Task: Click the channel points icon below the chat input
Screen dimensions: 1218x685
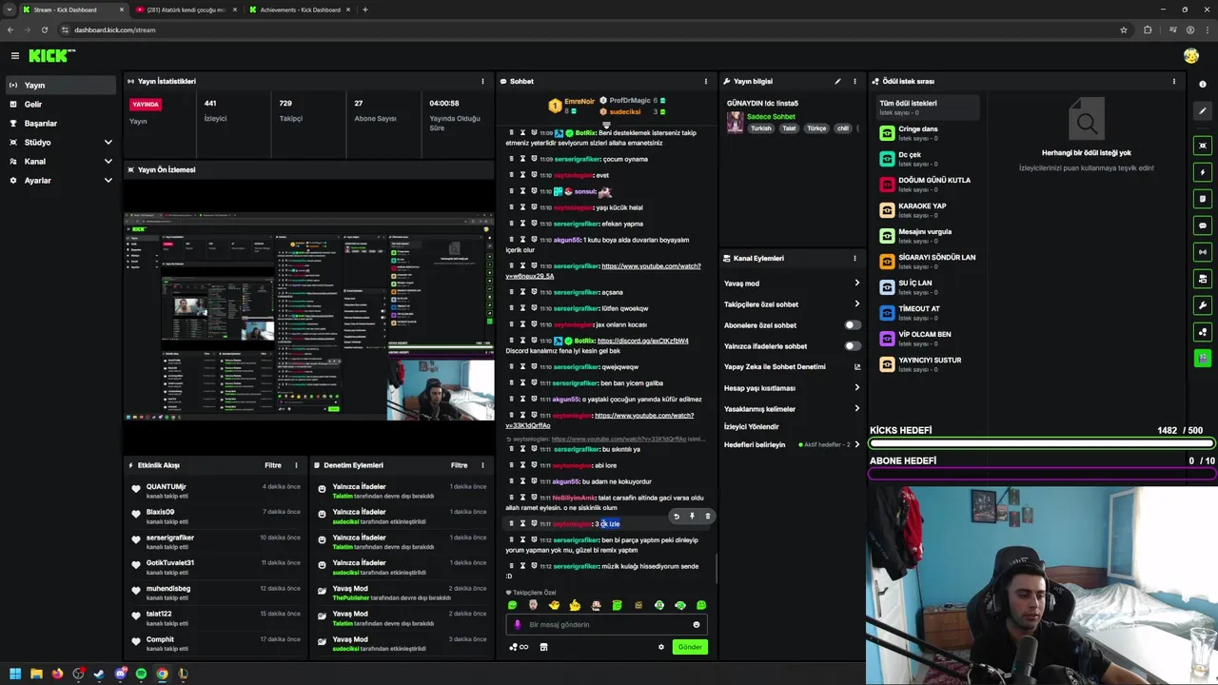Action: [519, 647]
